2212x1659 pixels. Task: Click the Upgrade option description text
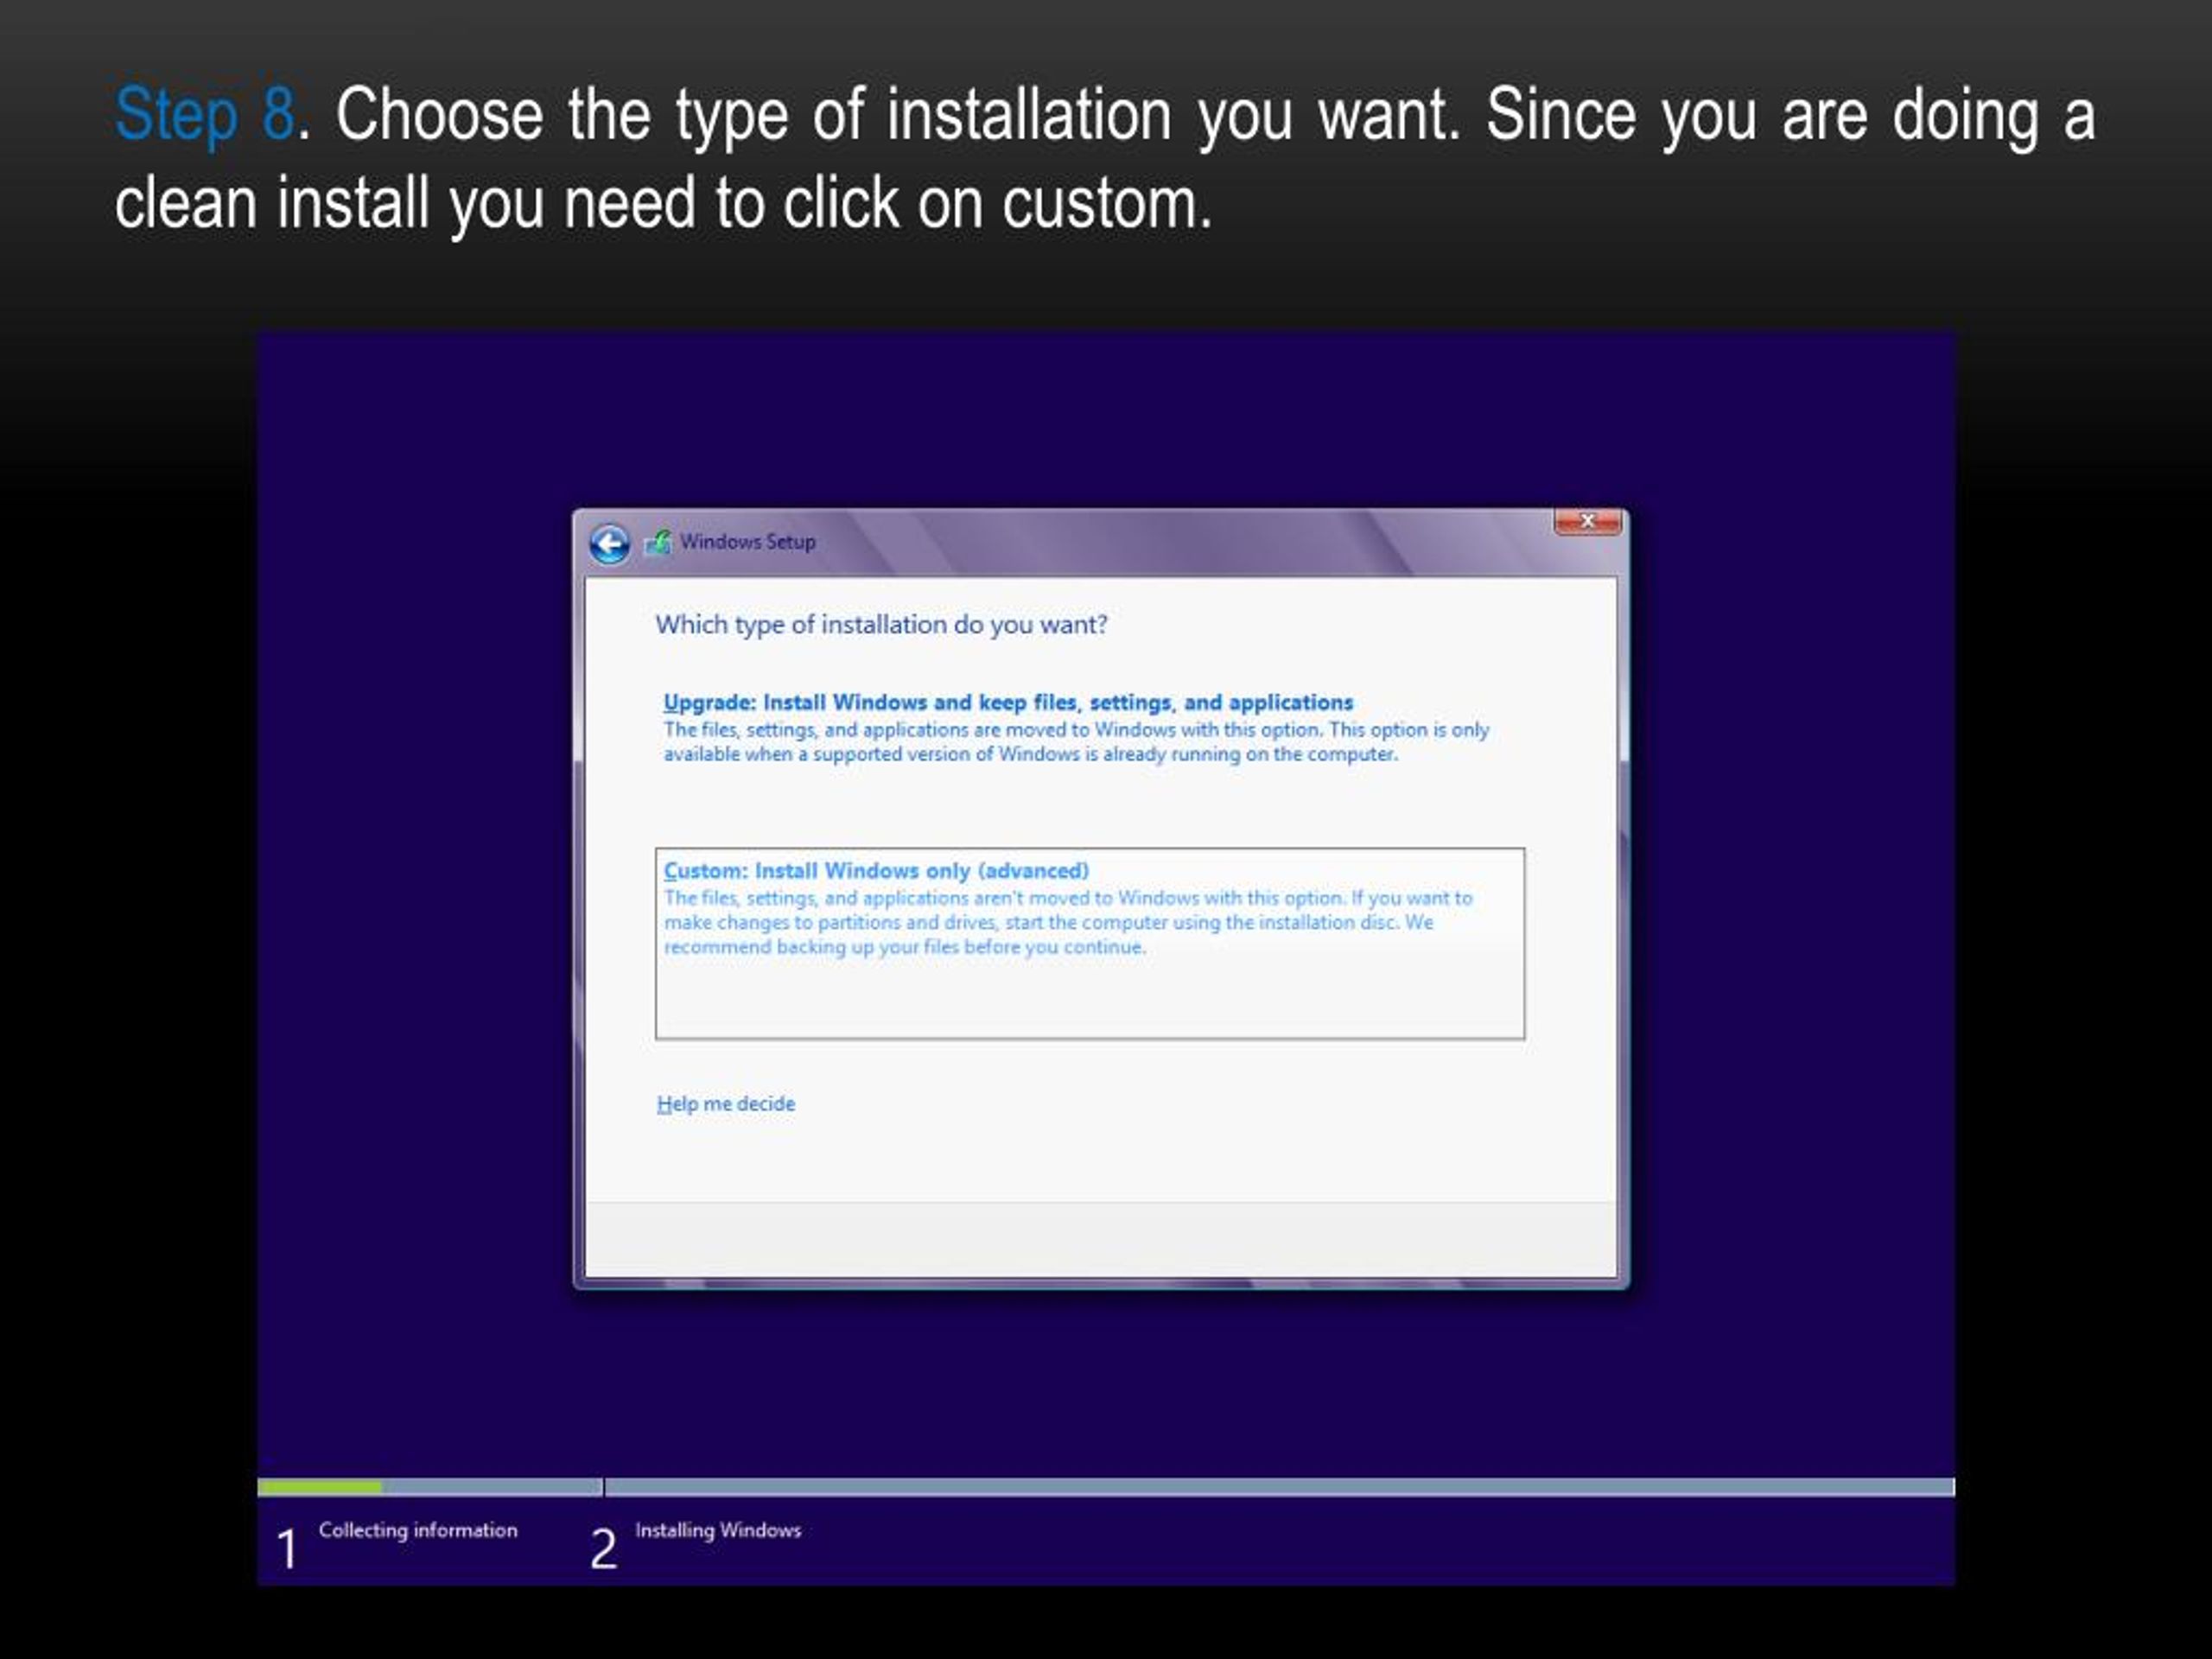pos(1076,742)
